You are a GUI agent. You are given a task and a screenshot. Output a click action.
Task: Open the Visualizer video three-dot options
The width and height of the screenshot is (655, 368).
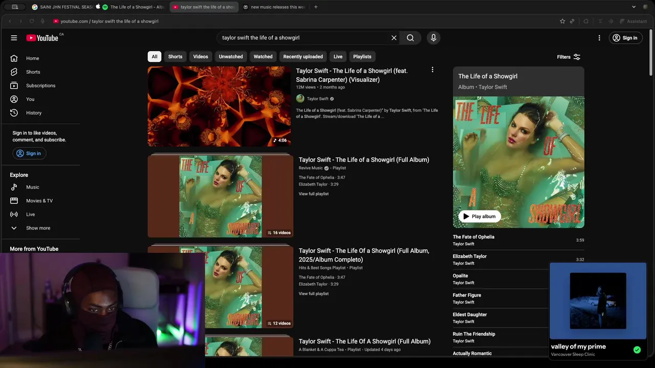point(432,70)
